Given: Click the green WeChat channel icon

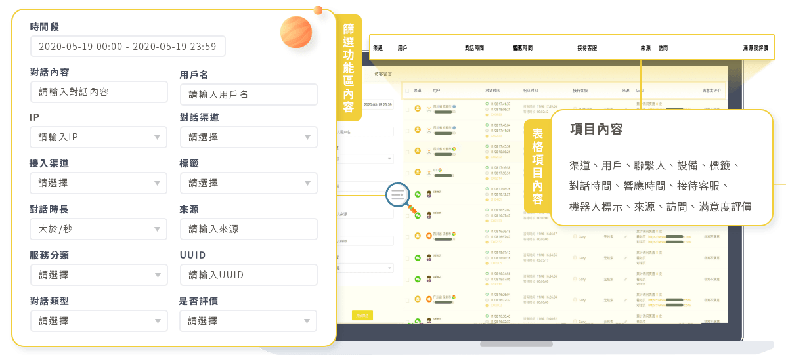Looking at the screenshot, I should (x=418, y=194).
